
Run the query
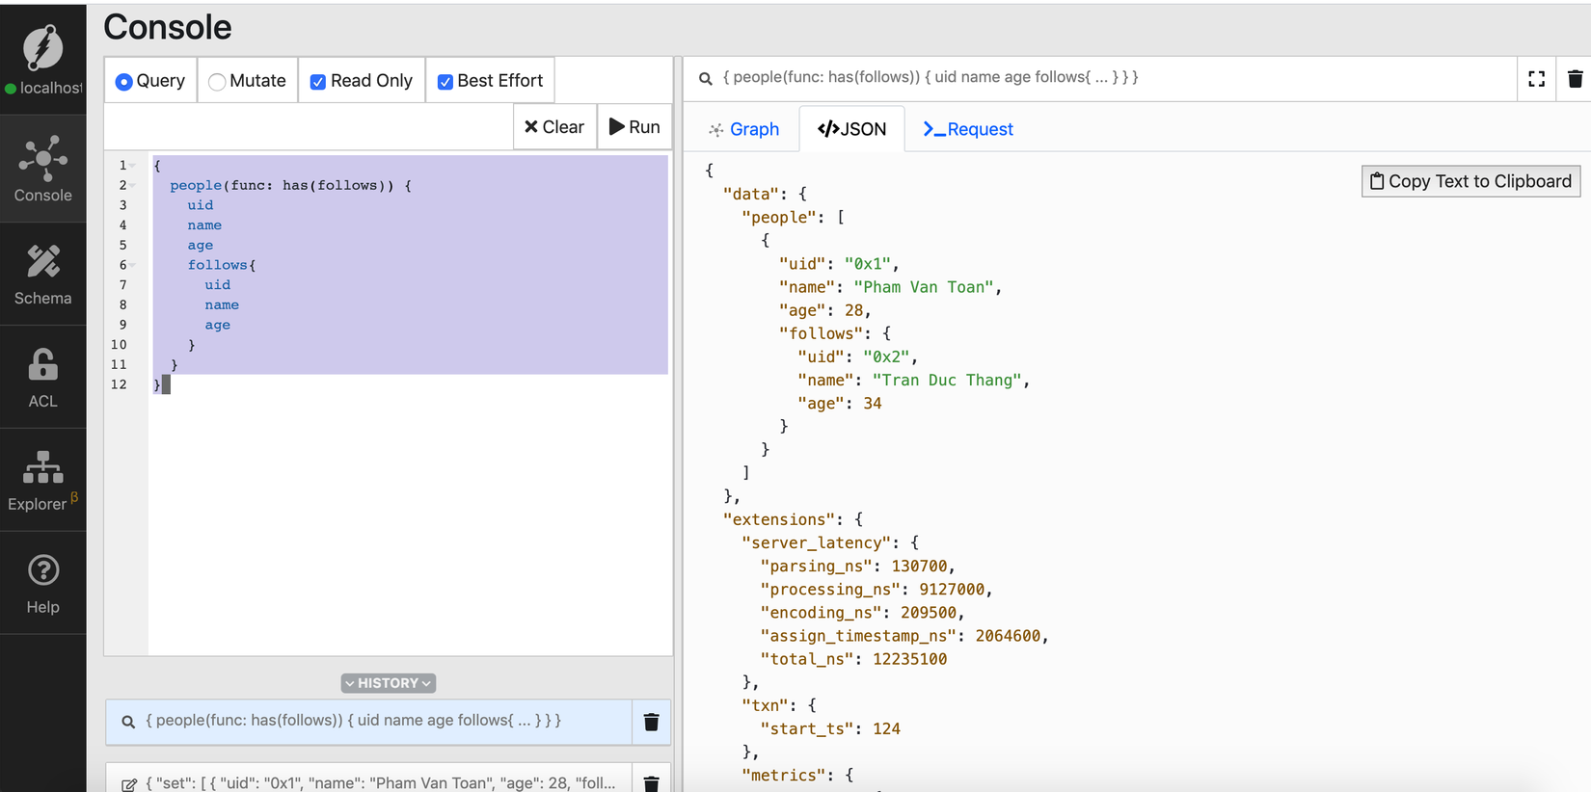coord(634,127)
